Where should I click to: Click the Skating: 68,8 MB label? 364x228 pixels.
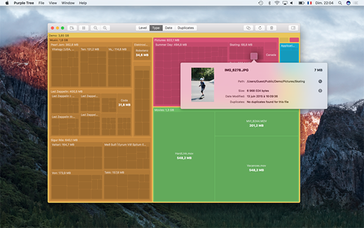coord(241,44)
